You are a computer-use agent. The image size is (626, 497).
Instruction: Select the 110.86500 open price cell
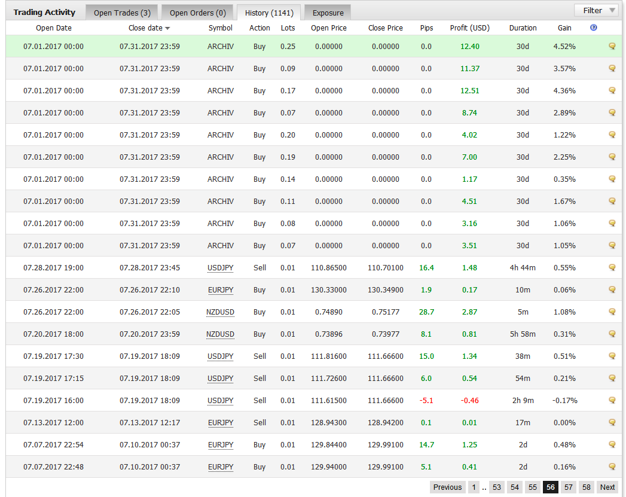click(329, 267)
